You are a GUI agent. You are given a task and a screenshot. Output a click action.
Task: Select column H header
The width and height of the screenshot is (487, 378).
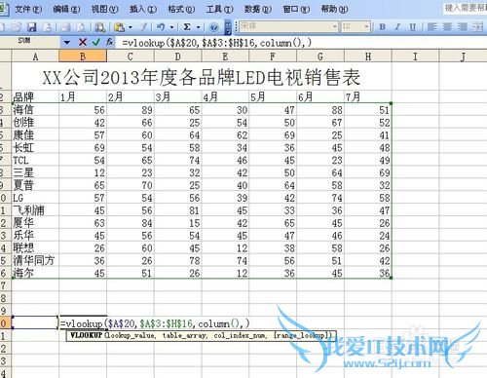pyautogui.click(x=368, y=57)
